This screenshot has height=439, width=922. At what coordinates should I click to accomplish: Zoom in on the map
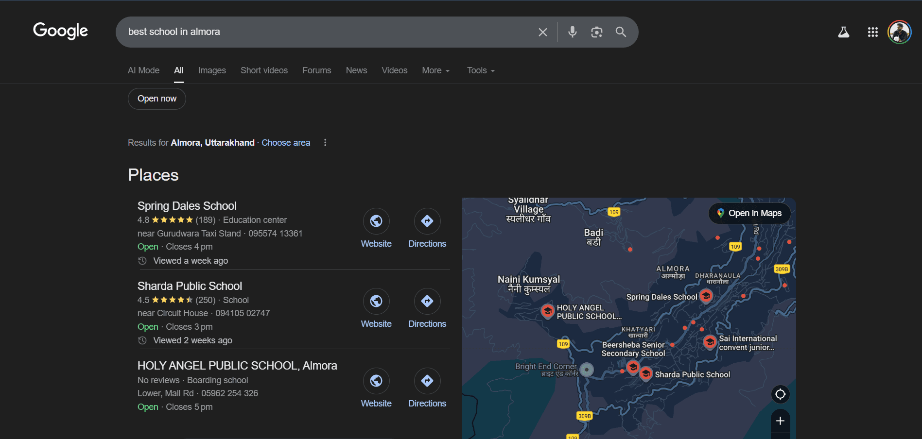pos(780,421)
